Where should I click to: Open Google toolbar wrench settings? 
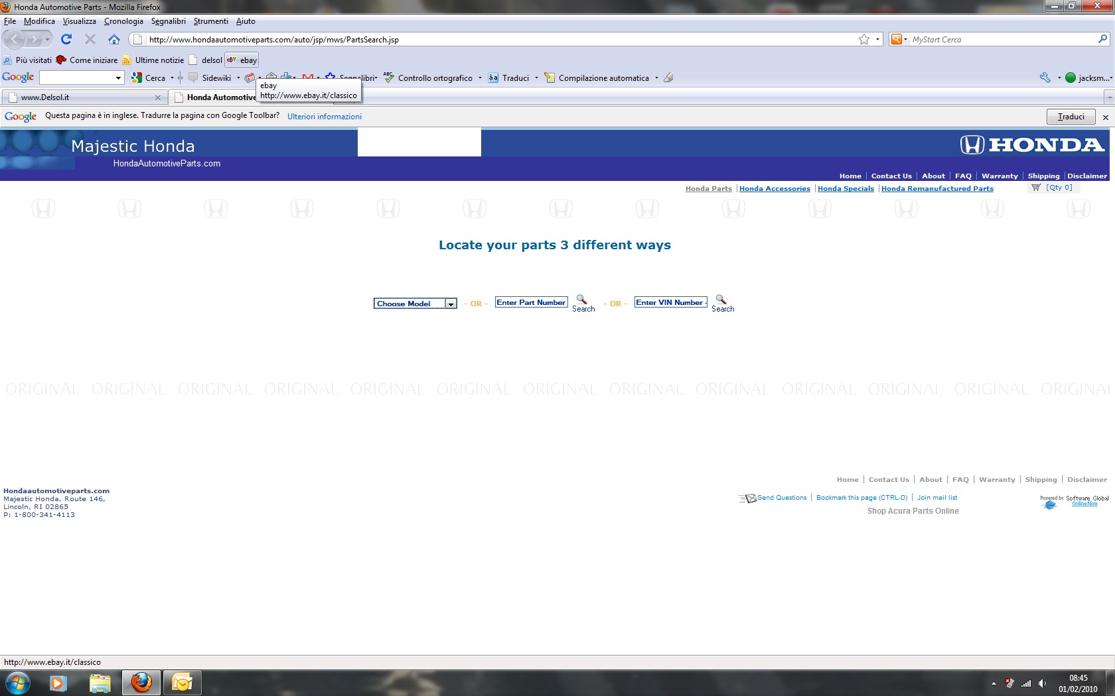1045,78
